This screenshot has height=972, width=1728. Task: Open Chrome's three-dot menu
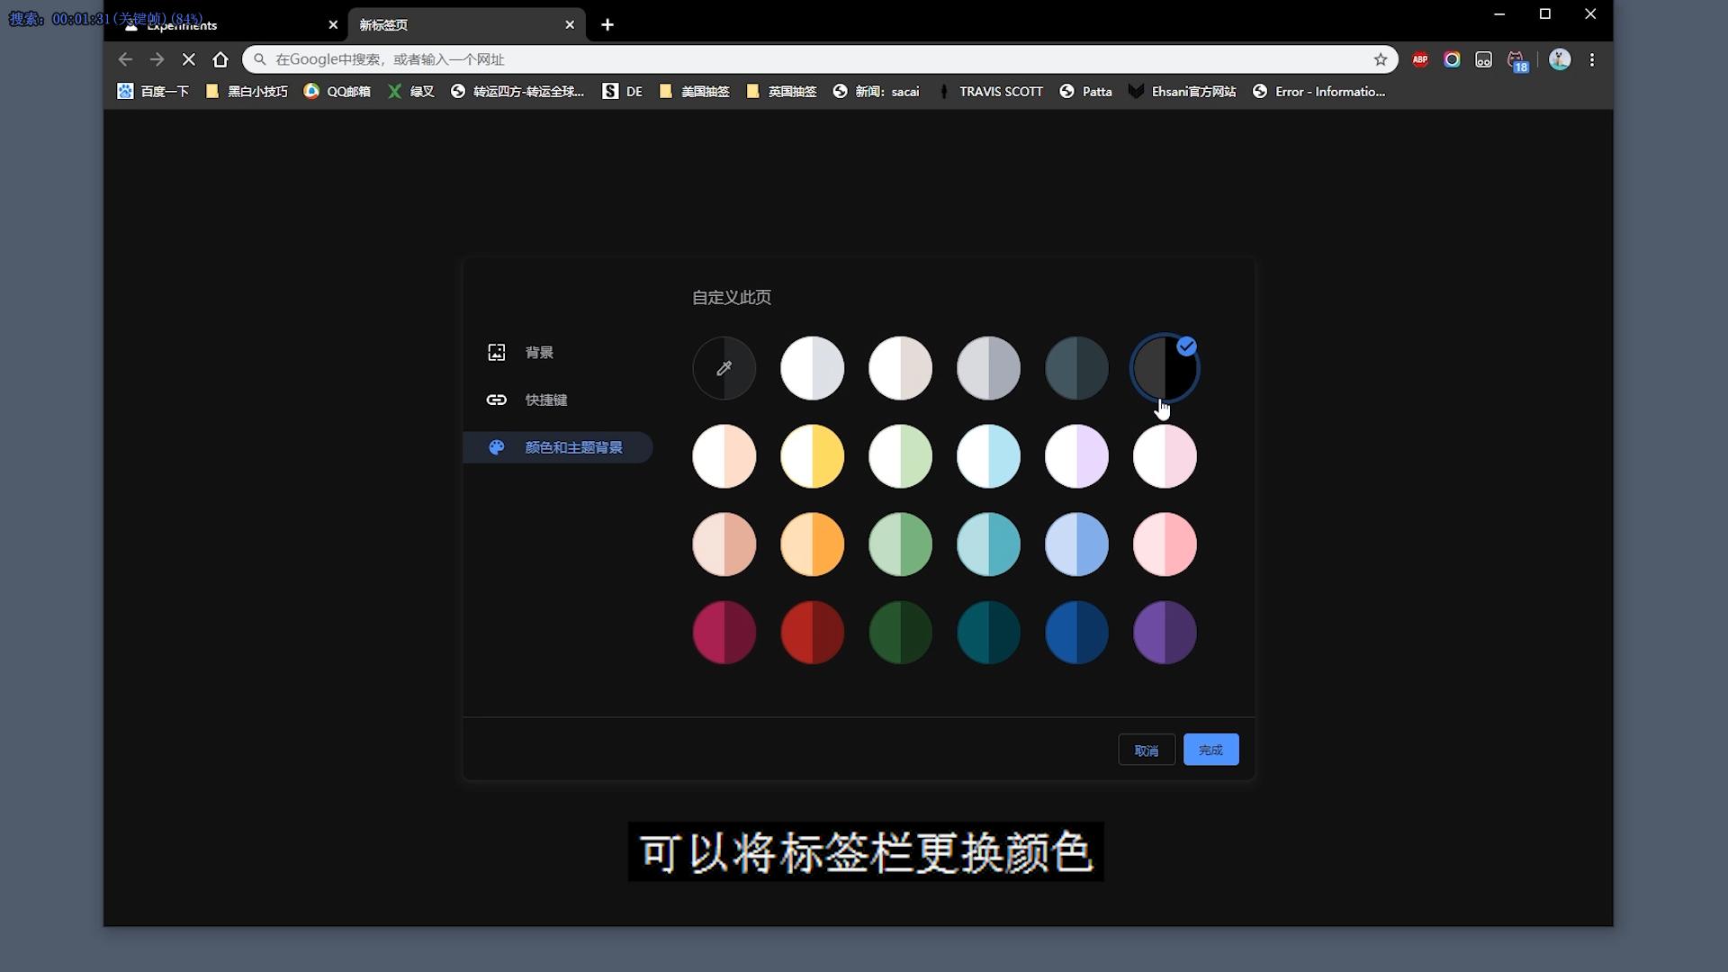[1591, 59]
